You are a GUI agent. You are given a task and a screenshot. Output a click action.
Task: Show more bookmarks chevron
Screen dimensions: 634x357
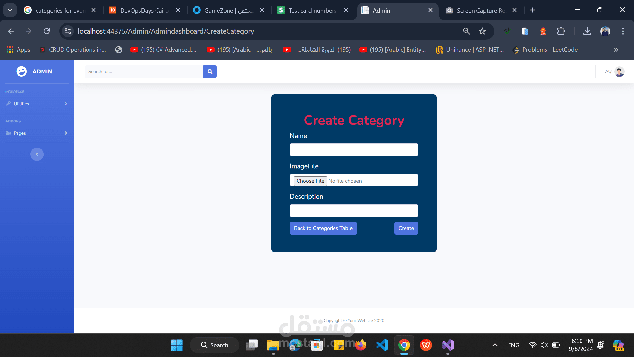pos(616,50)
